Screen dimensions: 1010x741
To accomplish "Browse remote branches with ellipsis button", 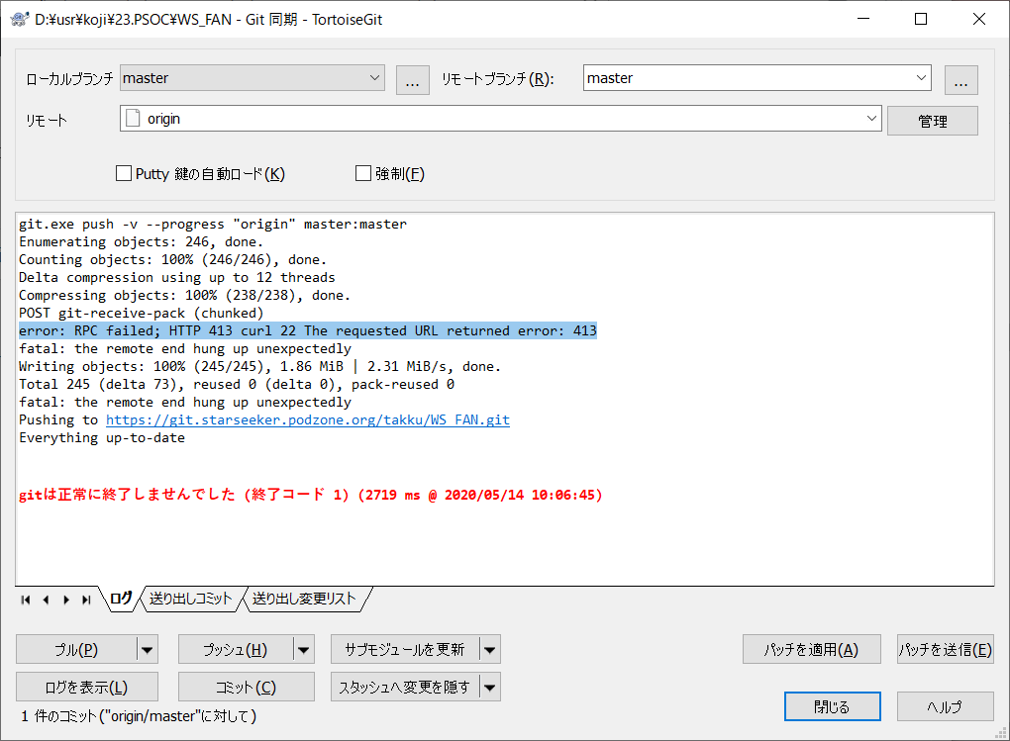I will tap(960, 79).
